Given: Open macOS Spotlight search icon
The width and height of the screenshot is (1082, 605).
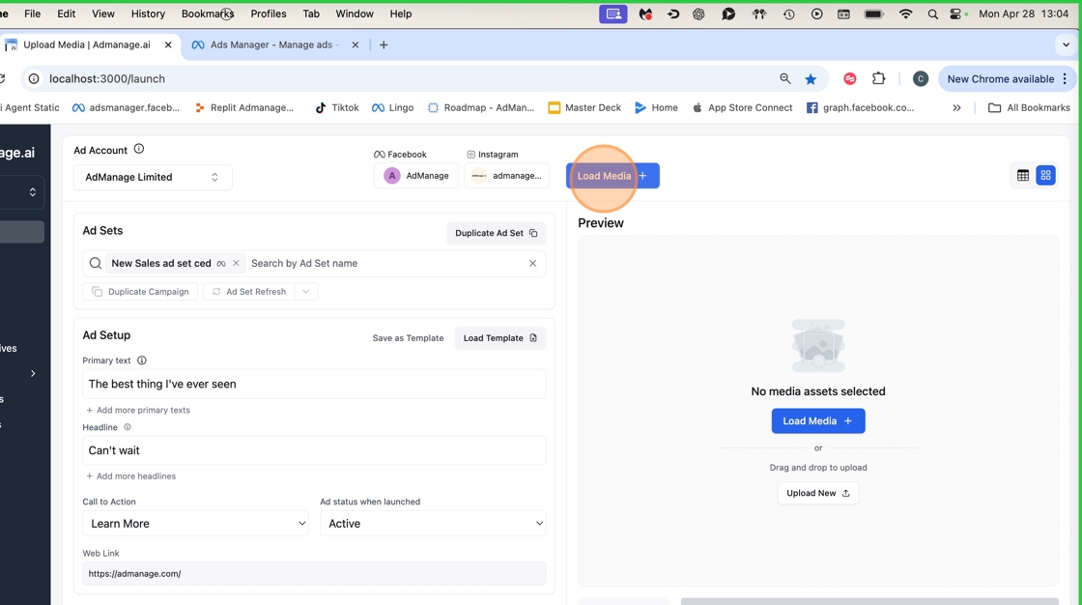Looking at the screenshot, I should (x=932, y=14).
